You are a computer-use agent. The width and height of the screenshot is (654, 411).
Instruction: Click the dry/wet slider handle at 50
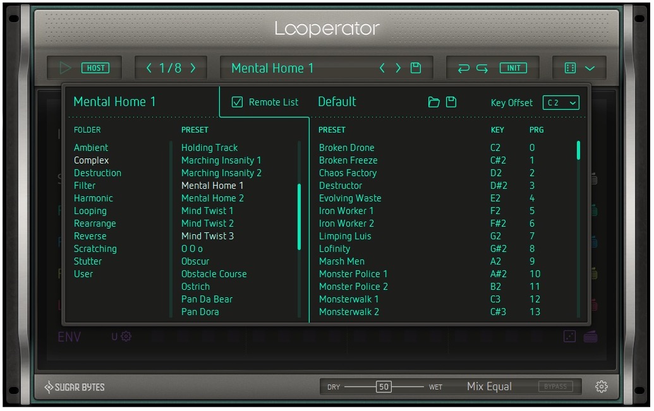(384, 387)
